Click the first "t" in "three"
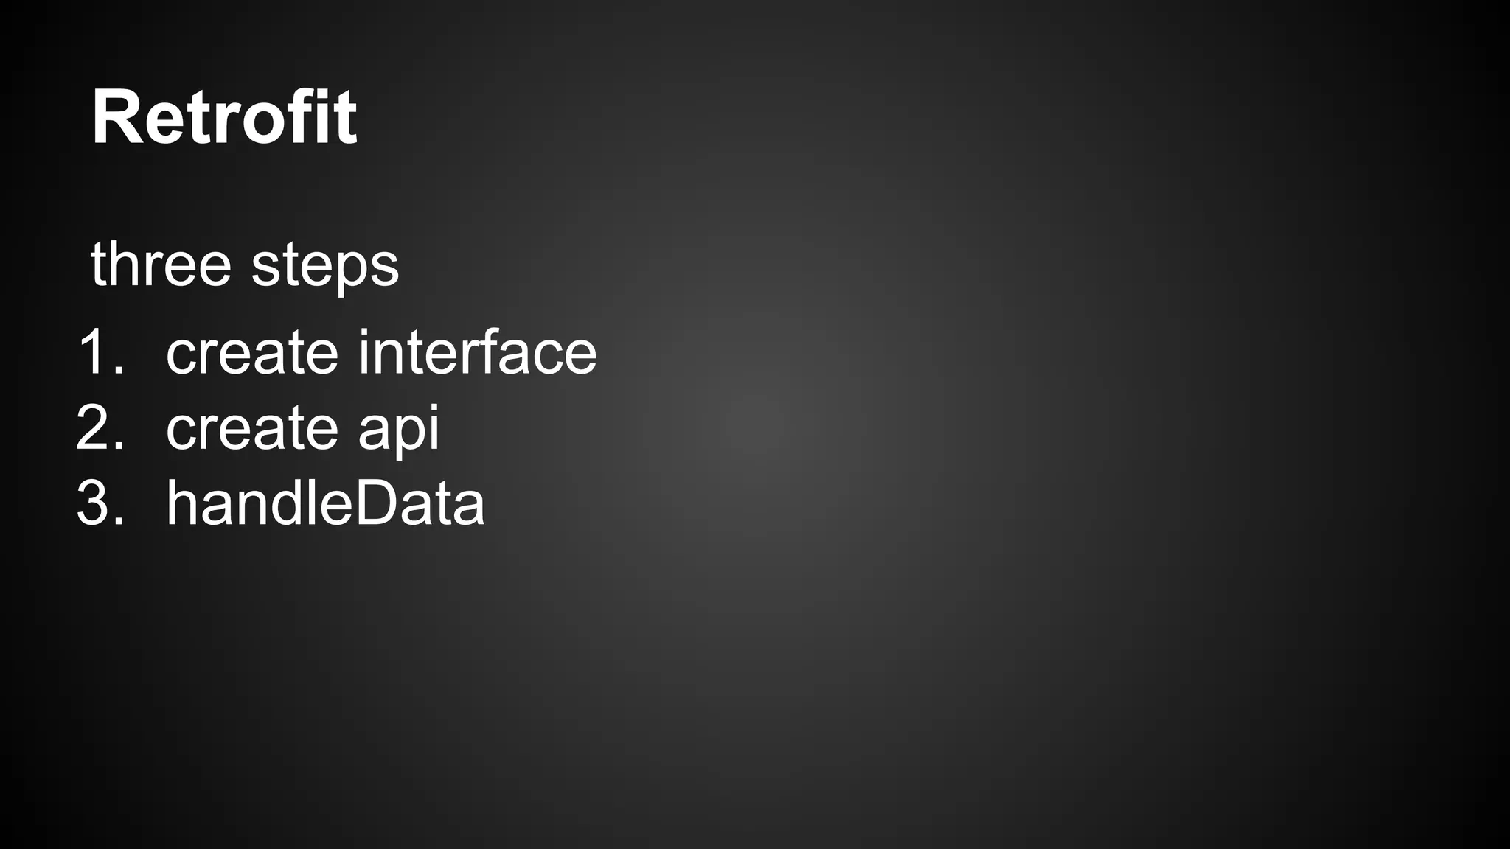The image size is (1510, 849). coord(97,264)
